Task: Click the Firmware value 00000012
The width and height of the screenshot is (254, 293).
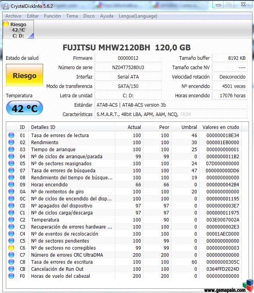Action: pos(128,58)
